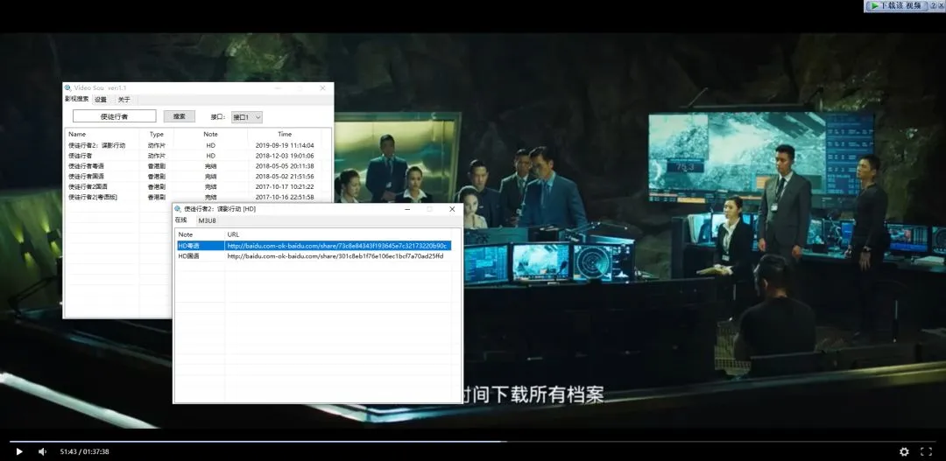Open the help question mark on download bar
The image size is (946, 461).
click(x=932, y=5)
